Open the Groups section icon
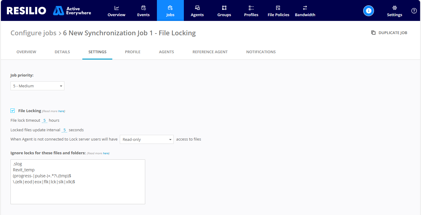Image resolution: width=421 pixels, height=215 pixels. point(224,7)
